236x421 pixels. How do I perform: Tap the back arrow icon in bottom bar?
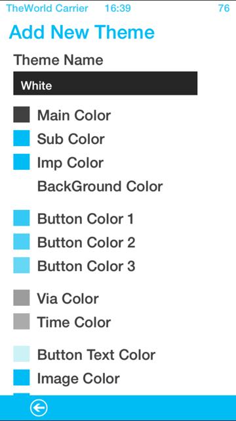(39, 408)
